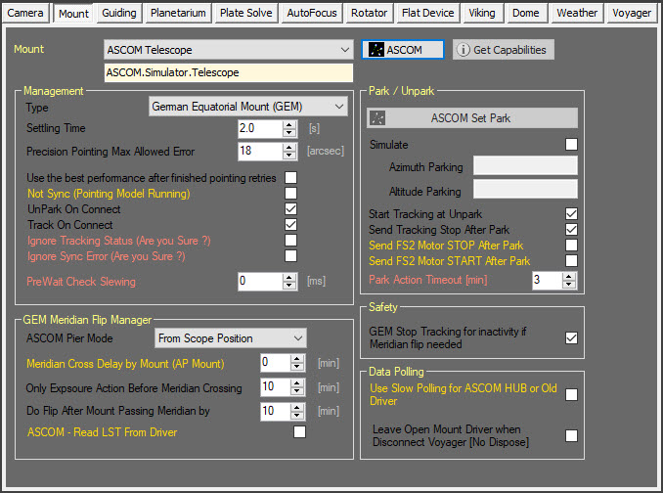This screenshot has height=493, width=663.
Task: Toggle GEM Stop Tracking for inactivity
Action: coord(571,337)
